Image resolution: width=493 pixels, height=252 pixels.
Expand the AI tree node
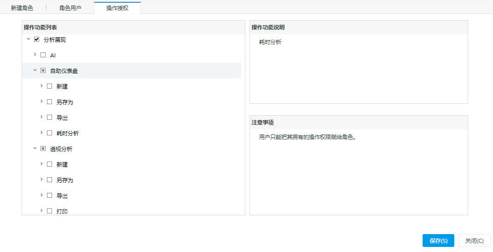point(35,55)
